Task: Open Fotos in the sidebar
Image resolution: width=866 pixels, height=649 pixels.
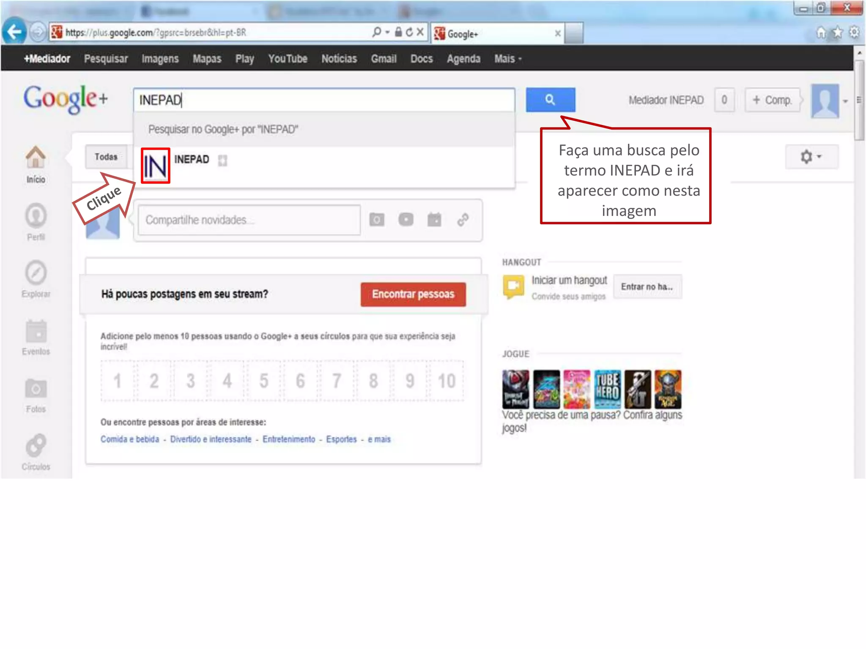Action: pos(36,395)
